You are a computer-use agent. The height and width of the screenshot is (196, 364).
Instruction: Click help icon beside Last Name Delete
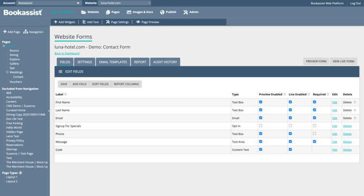355,110
